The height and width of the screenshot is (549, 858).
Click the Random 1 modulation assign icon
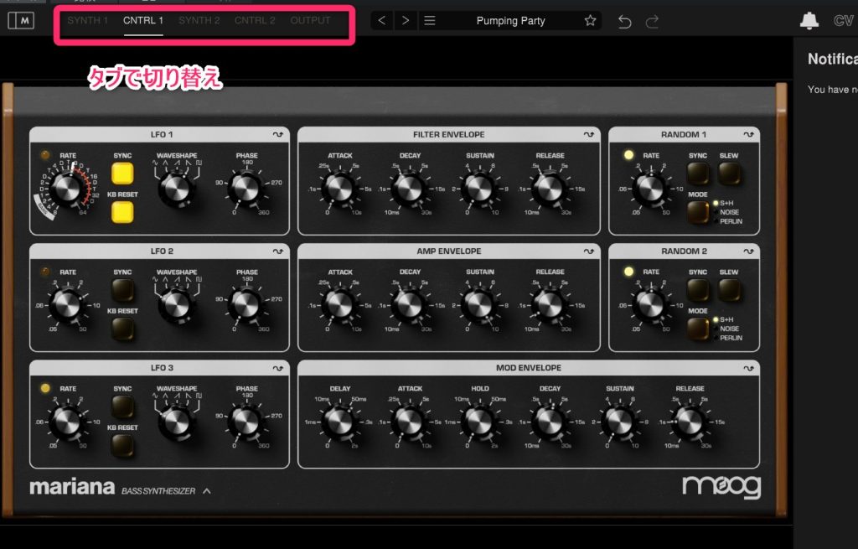tap(749, 134)
